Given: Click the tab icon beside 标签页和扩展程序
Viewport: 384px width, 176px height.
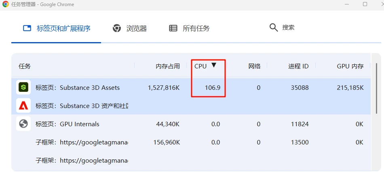Looking at the screenshot, I should coord(27,28).
